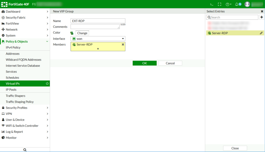The width and height of the screenshot is (265, 152).
Task: Add a member using the plus in Members box
Action: coord(98,48)
